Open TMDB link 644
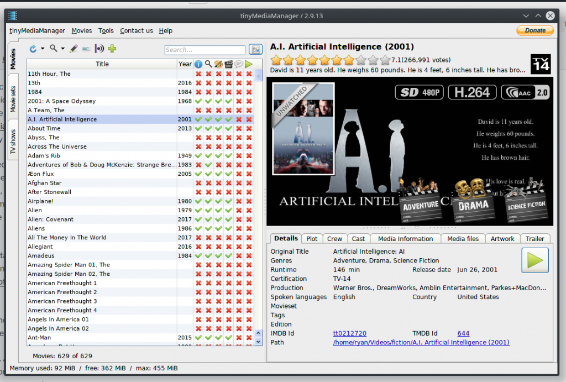 pos(463,333)
